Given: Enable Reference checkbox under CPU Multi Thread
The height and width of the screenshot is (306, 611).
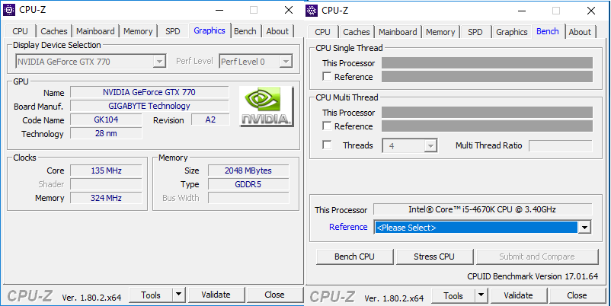Looking at the screenshot, I should pos(327,126).
